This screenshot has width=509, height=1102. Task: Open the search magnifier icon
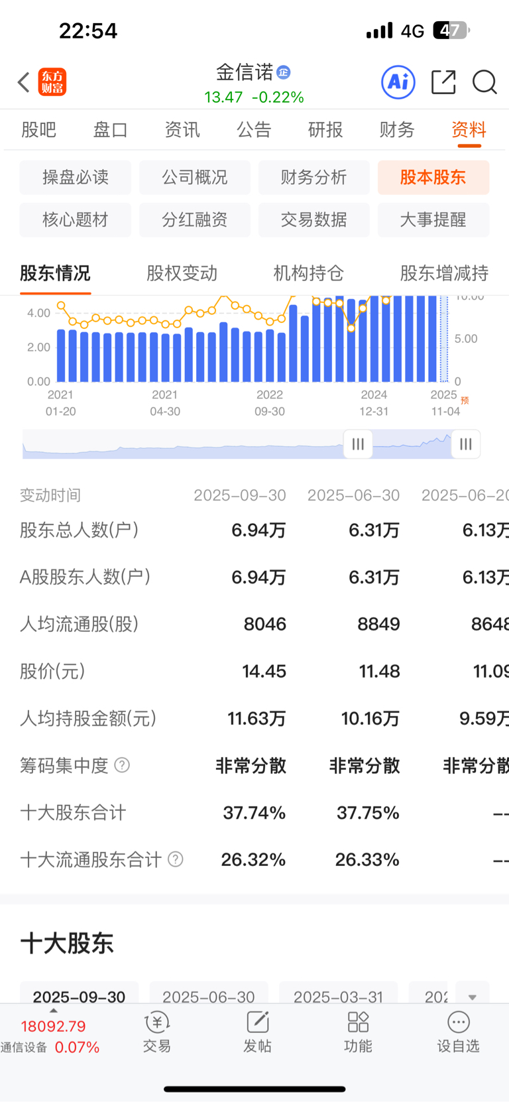tap(484, 82)
